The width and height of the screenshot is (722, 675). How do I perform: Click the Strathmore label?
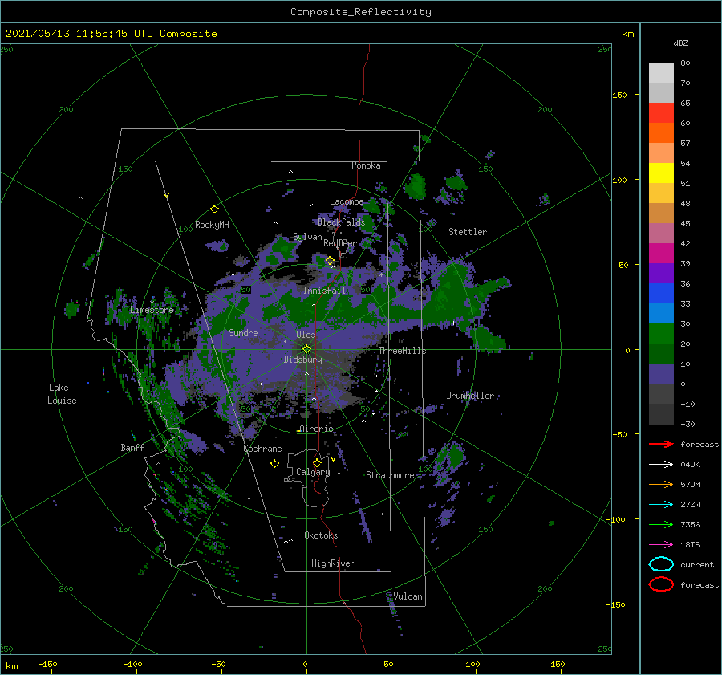pyautogui.click(x=390, y=475)
